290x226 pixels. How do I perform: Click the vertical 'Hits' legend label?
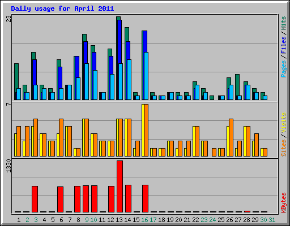click(283, 23)
